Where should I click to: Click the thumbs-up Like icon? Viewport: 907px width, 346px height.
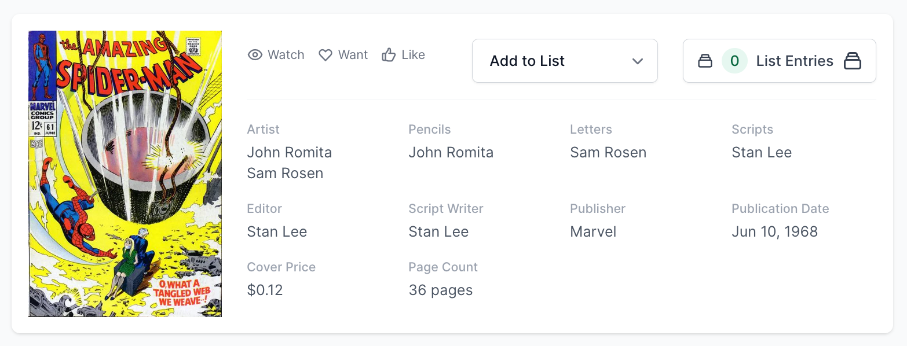[389, 55]
